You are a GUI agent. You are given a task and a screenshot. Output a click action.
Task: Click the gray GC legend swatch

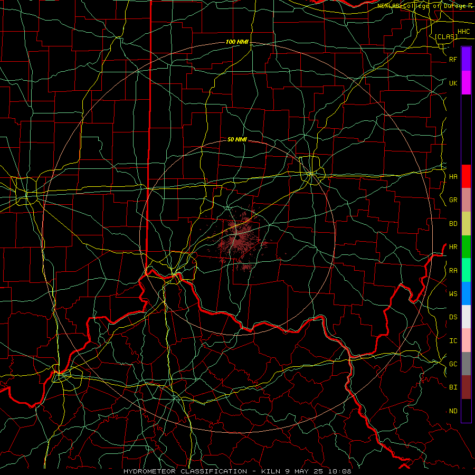pos(466,364)
